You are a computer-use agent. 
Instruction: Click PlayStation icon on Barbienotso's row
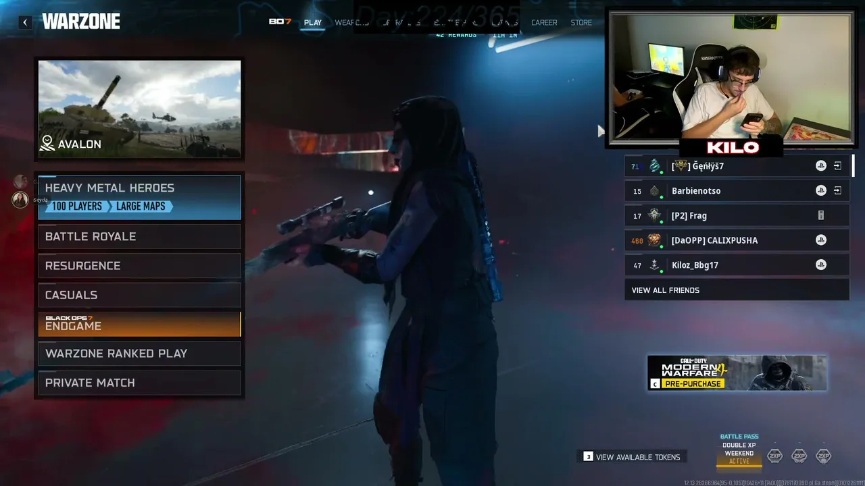tap(820, 191)
